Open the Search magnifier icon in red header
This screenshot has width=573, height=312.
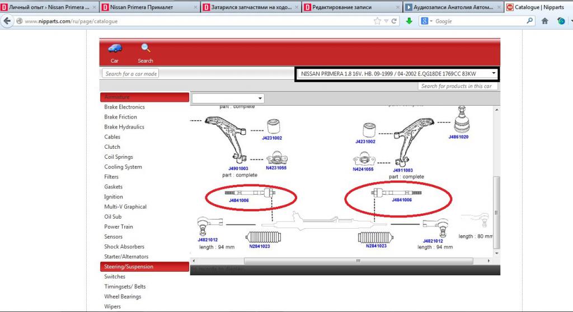pos(145,48)
